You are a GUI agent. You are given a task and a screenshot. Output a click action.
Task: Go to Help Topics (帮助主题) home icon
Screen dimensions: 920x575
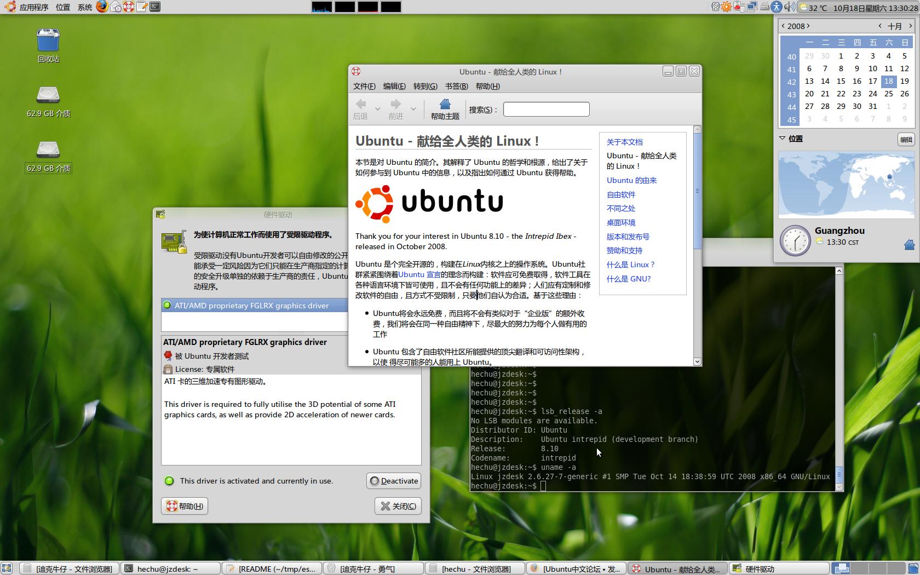(x=445, y=109)
